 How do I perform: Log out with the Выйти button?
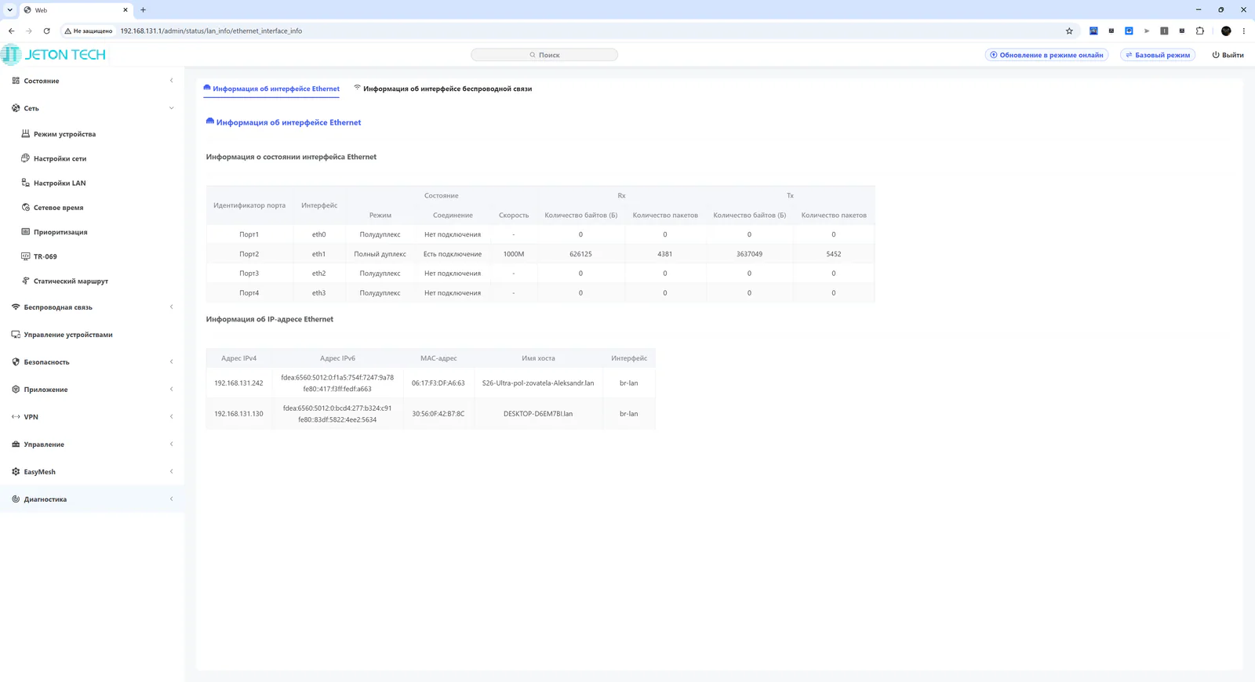pyautogui.click(x=1228, y=55)
